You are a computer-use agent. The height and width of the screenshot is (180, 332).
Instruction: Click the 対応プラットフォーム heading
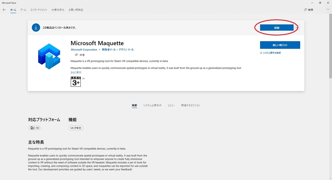[x=44, y=120]
